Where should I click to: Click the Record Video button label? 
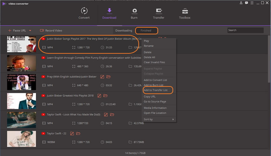54,31
